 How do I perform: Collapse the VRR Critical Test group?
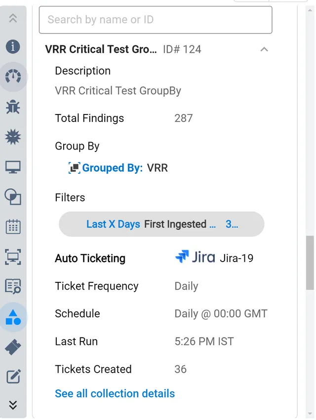[264, 49]
